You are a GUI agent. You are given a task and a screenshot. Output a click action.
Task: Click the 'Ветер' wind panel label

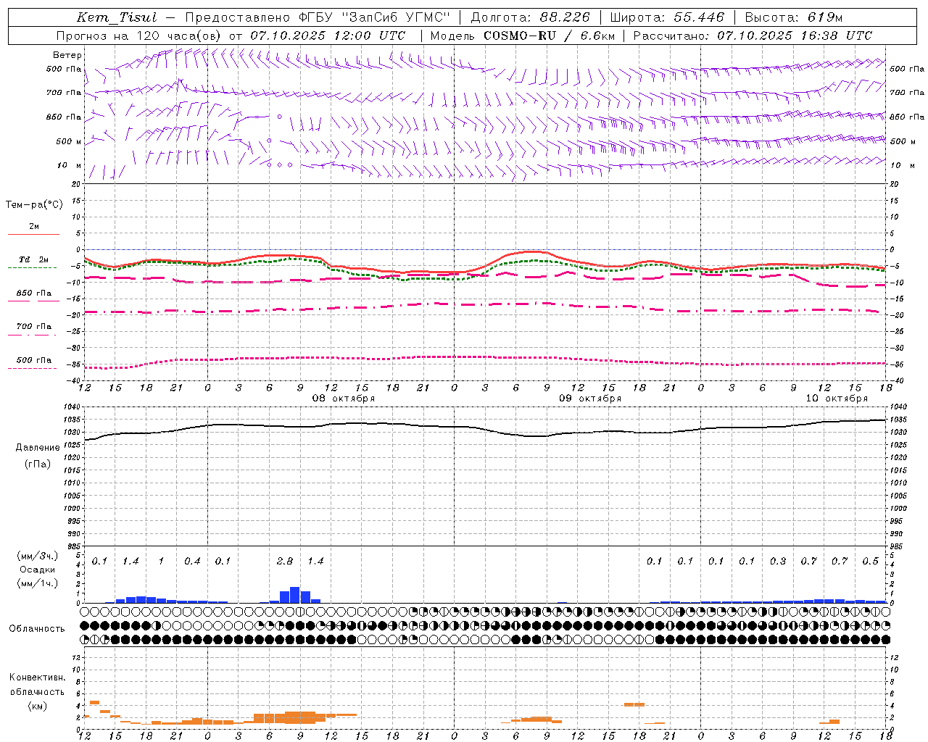(x=67, y=55)
